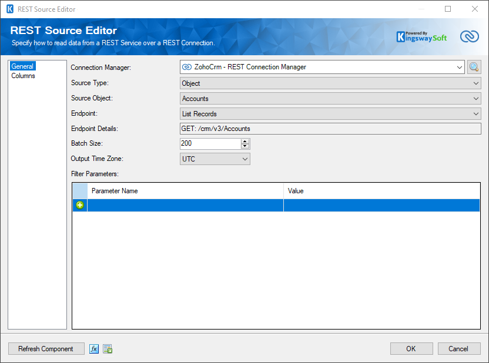Viewport: 489px width, 363px height.
Task: Switch to the Columns page
Action: (x=23, y=76)
